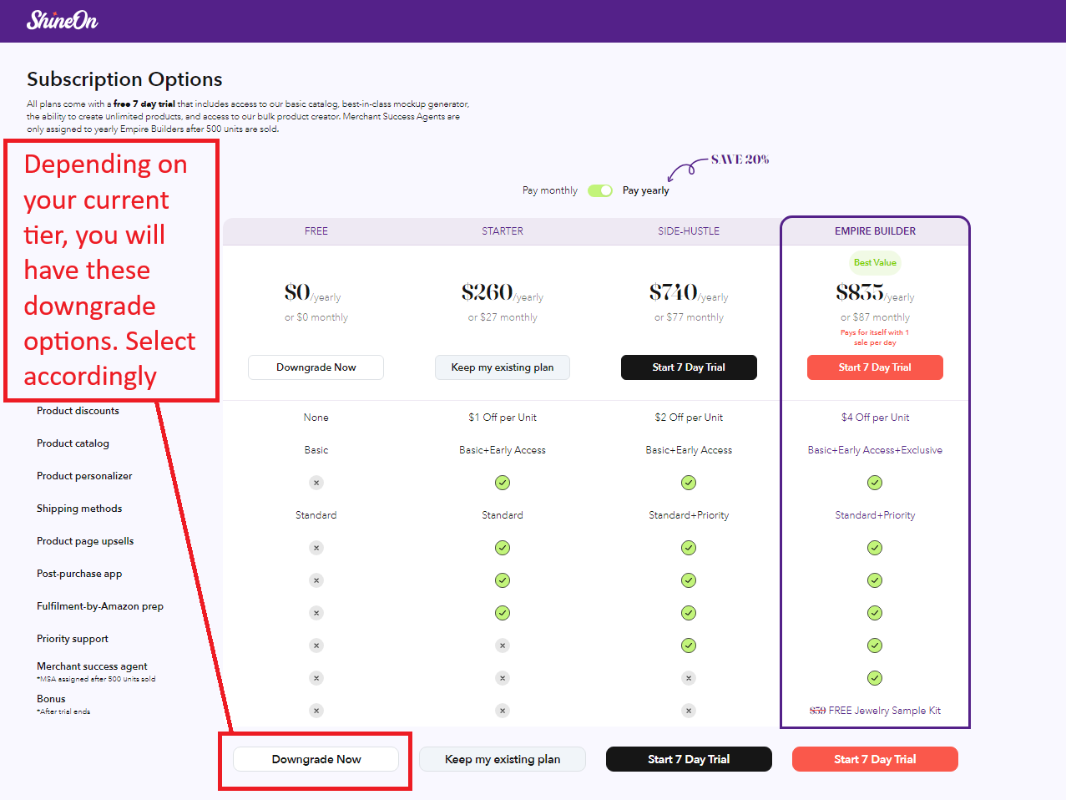Select the FREE plan column header
Screen dimensions: 1066x800
coord(316,231)
